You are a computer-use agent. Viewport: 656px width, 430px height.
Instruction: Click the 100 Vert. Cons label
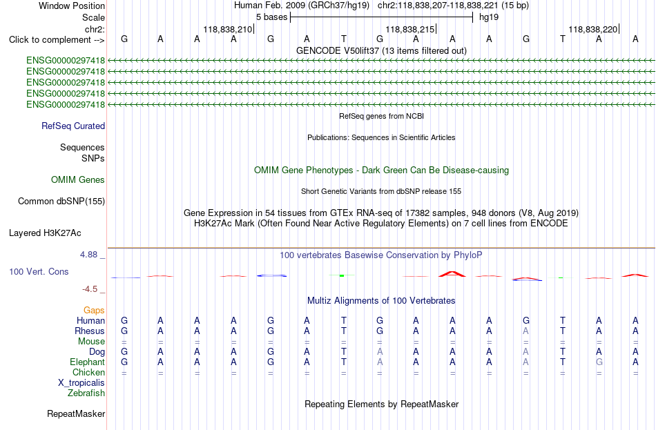pos(39,272)
